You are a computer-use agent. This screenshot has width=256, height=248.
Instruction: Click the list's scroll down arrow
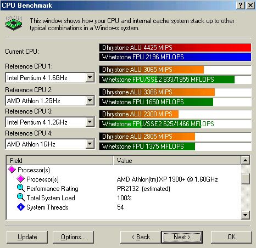(246, 215)
